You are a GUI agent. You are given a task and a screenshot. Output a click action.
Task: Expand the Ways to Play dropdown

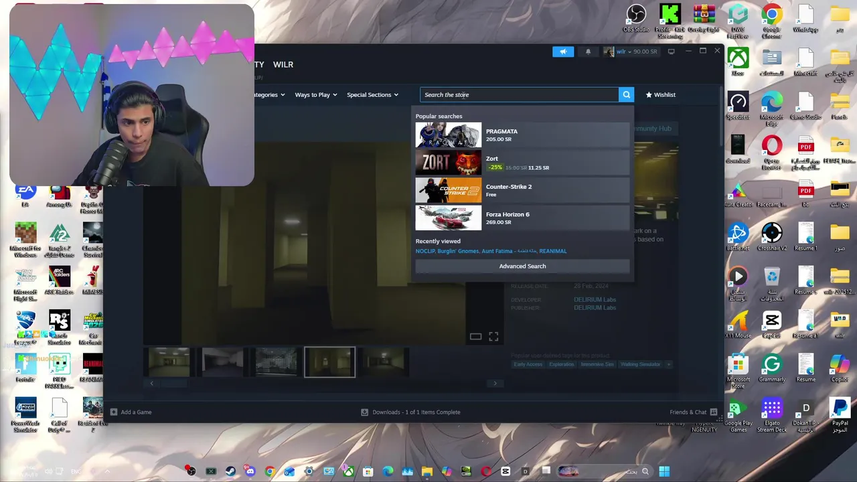pos(316,94)
